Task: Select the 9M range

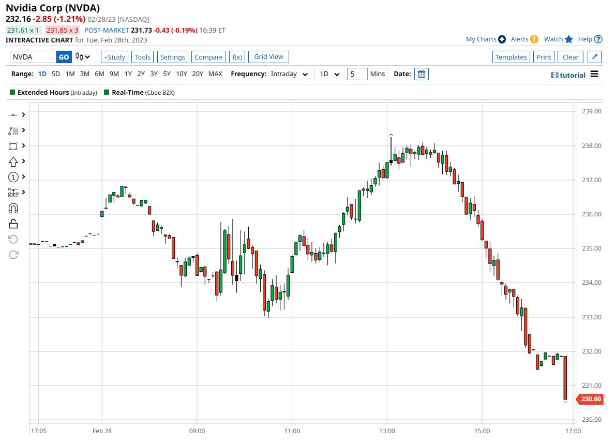Action: pos(114,74)
